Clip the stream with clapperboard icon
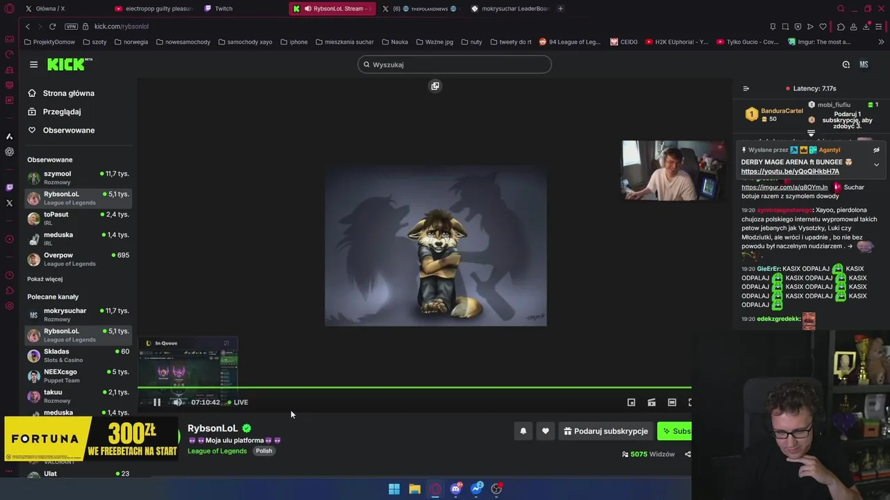The height and width of the screenshot is (500, 890). (652, 402)
